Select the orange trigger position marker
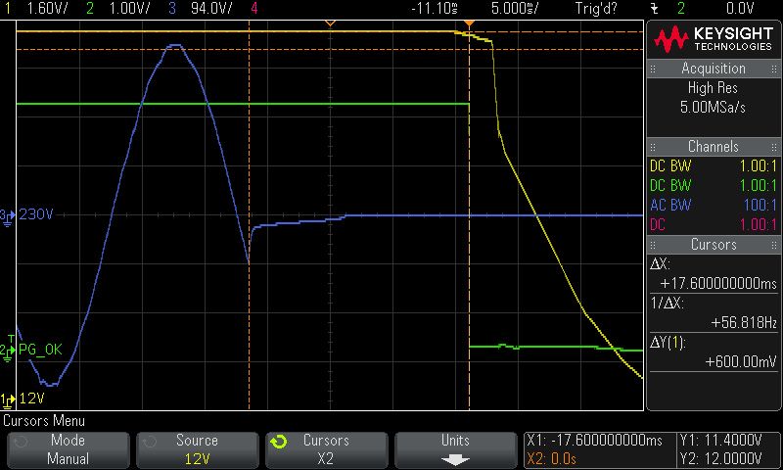The image size is (783, 470). (x=469, y=23)
